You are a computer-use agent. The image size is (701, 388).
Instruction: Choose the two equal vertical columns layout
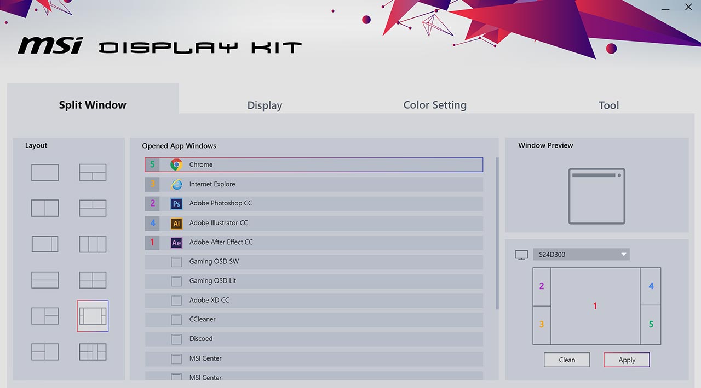[45, 208]
